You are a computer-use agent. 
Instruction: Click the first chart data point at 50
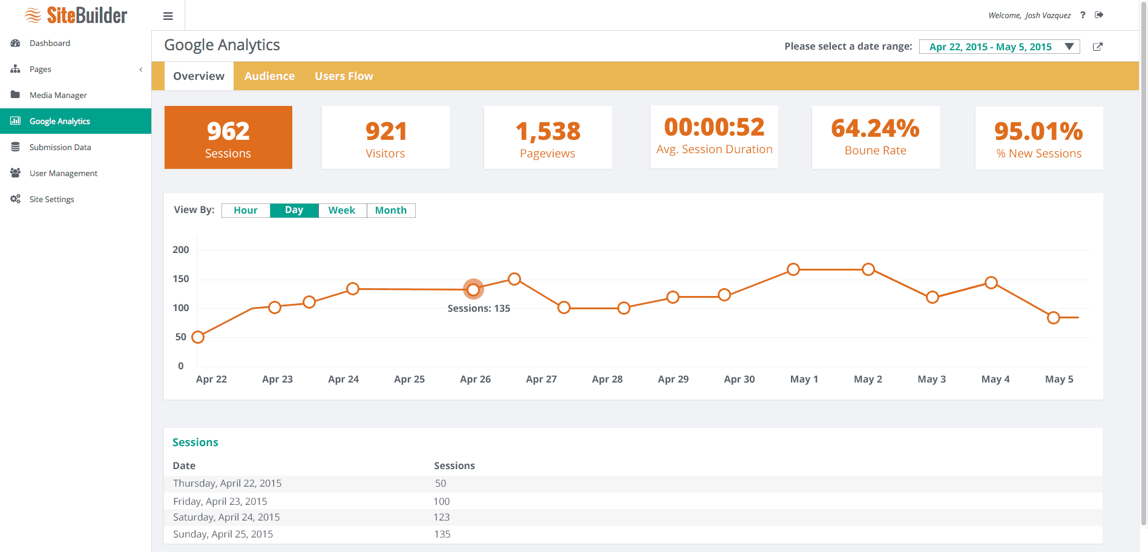(x=198, y=337)
